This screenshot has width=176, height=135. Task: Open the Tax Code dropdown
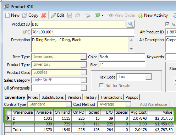click(148, 77)
